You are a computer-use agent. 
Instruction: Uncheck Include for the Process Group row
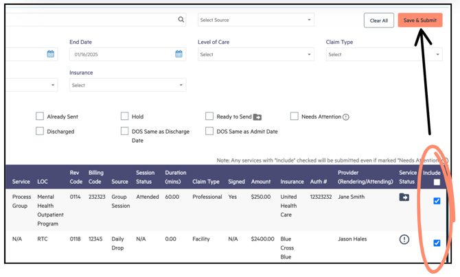click(437, 201)
